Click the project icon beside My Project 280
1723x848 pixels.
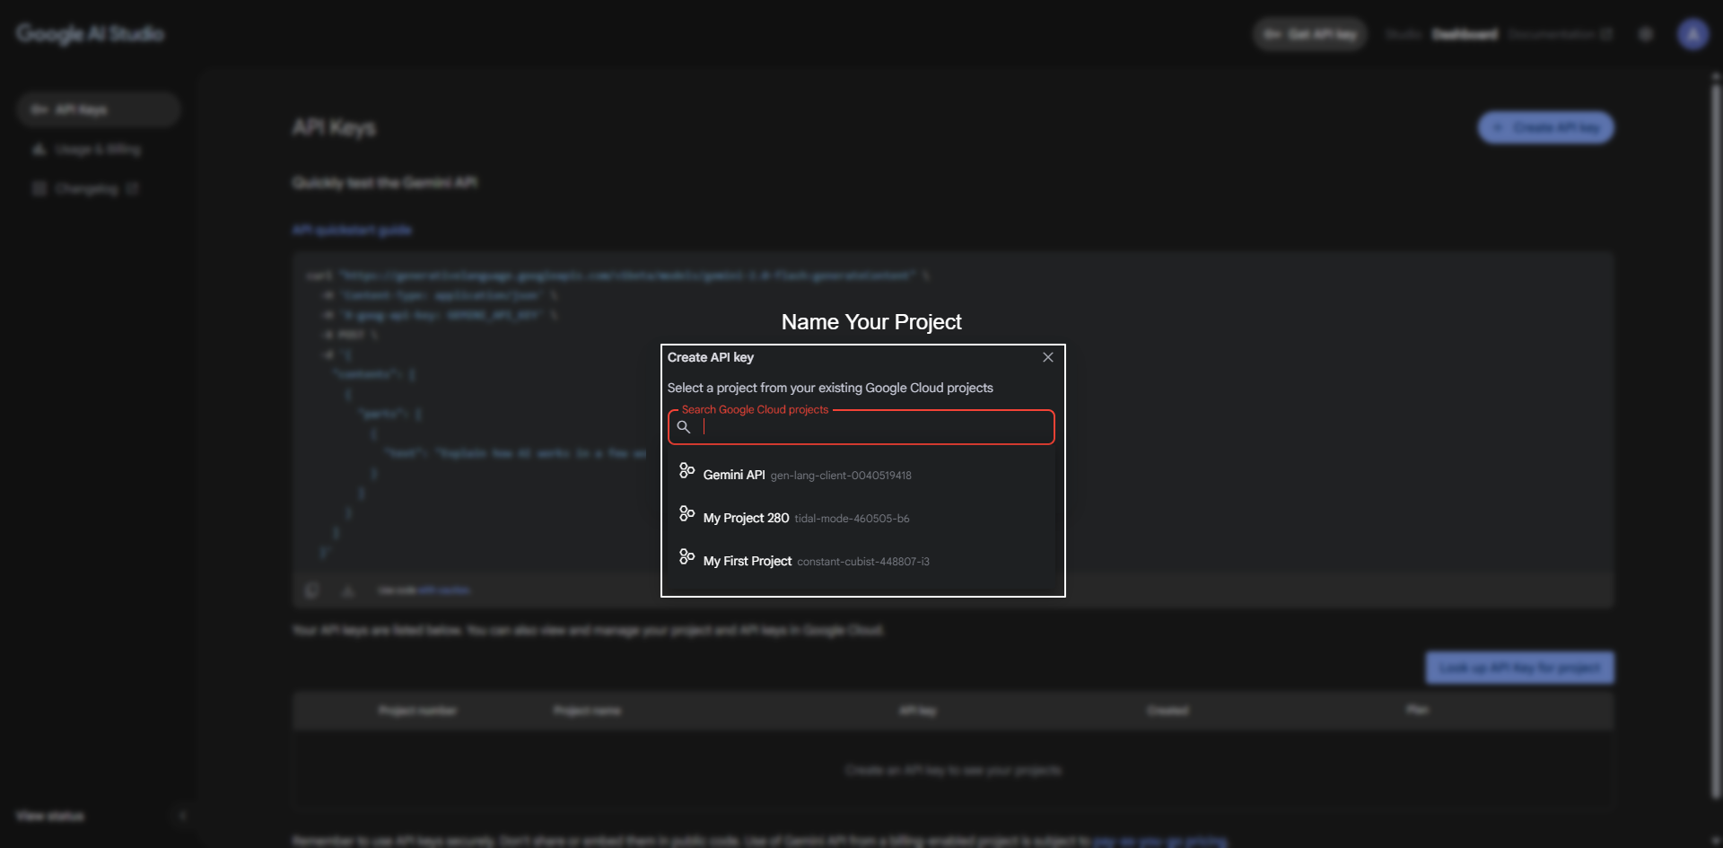tap(687, 514)
